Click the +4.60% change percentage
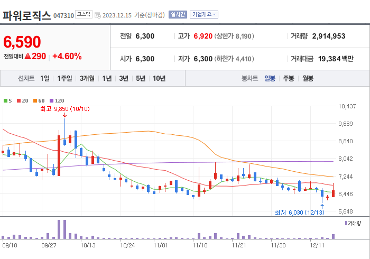 [x=67, y=56]
